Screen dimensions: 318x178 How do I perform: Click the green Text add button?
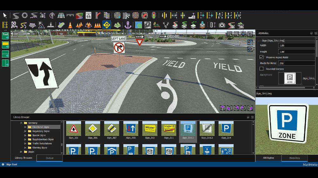click(5, 36)
